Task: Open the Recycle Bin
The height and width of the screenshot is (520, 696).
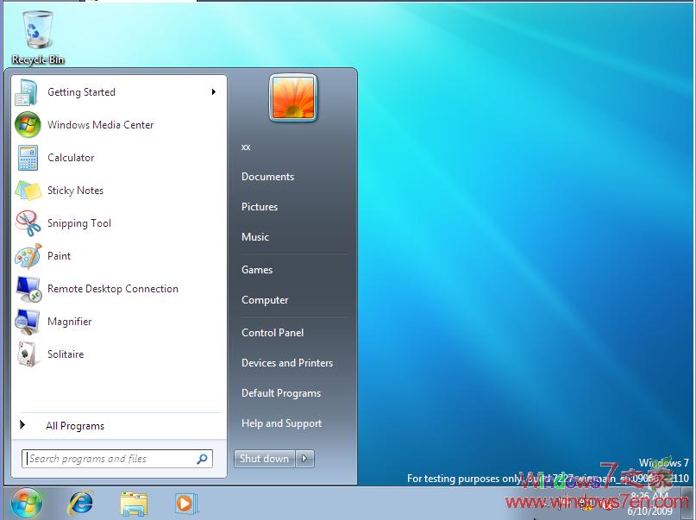Action: pyautogui.click(x=37, y=26)
